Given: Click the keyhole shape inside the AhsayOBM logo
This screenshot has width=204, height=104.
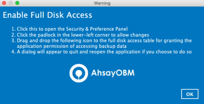Looking at the screenshot, I should coord(79,74).
